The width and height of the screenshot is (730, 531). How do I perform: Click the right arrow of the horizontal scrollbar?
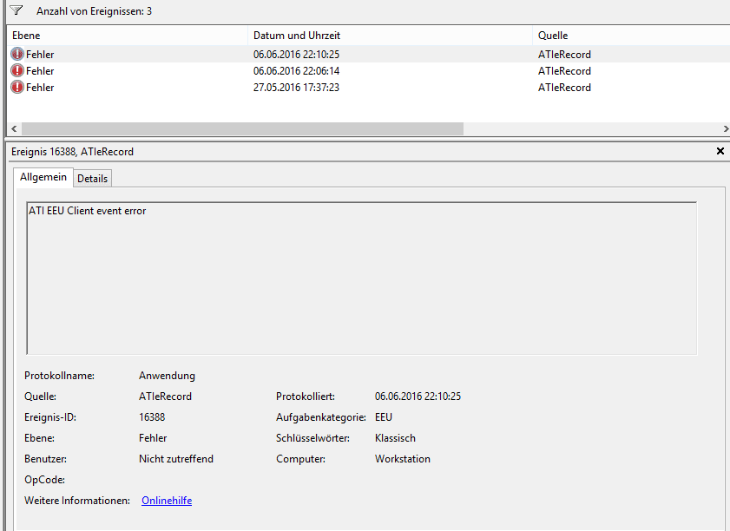[x=725, y=128]
